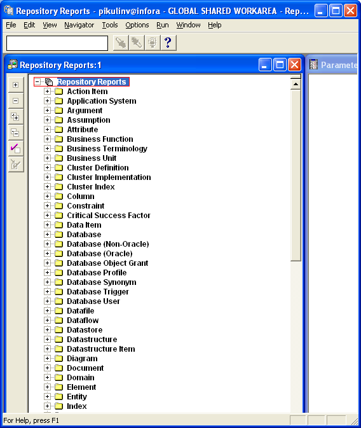Click the Diagram folder icon
361x428 pixels.
pos(58,359)
